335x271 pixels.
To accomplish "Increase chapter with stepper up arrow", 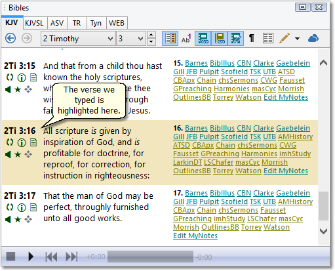I will (151, 35).
